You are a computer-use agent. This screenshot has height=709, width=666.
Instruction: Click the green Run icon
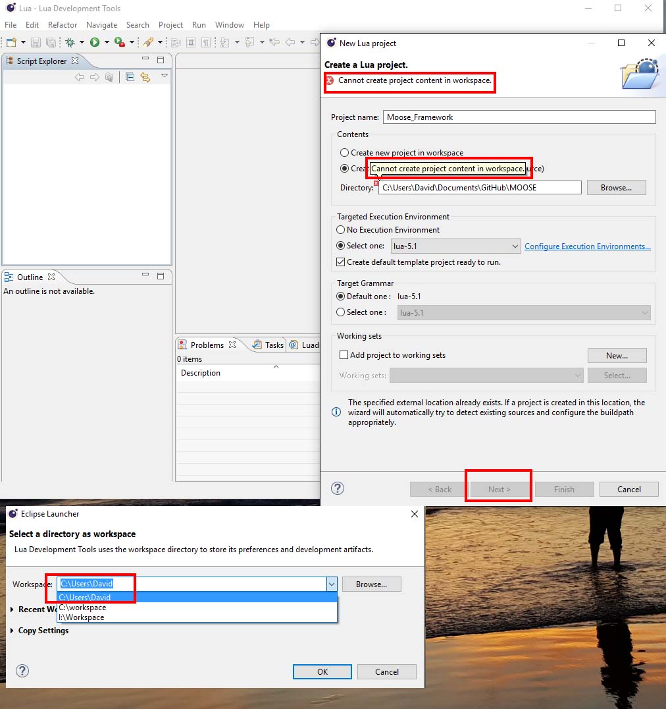(94, 42)
